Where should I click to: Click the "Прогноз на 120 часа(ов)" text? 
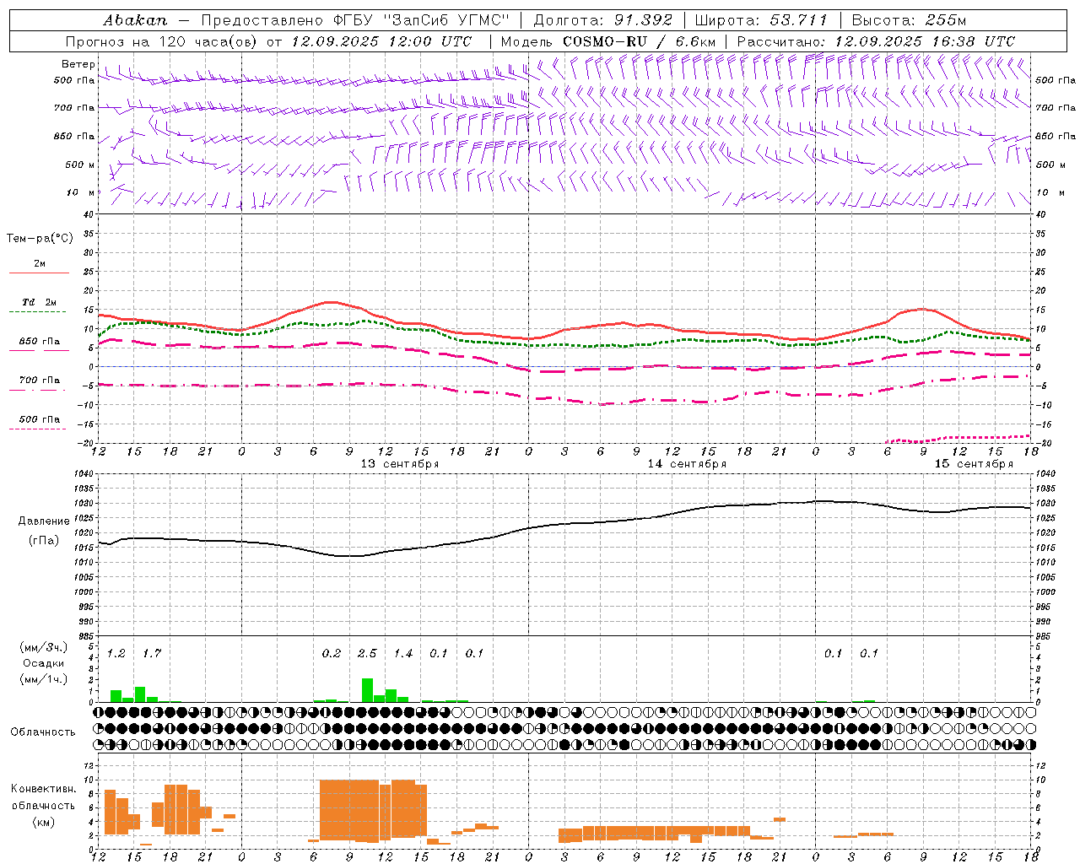point(162,40)
